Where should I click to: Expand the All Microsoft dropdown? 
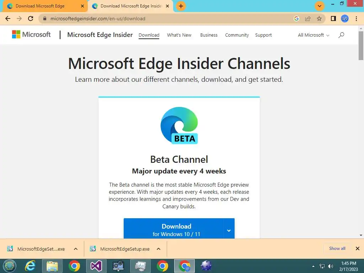click(x=314, y=35)
